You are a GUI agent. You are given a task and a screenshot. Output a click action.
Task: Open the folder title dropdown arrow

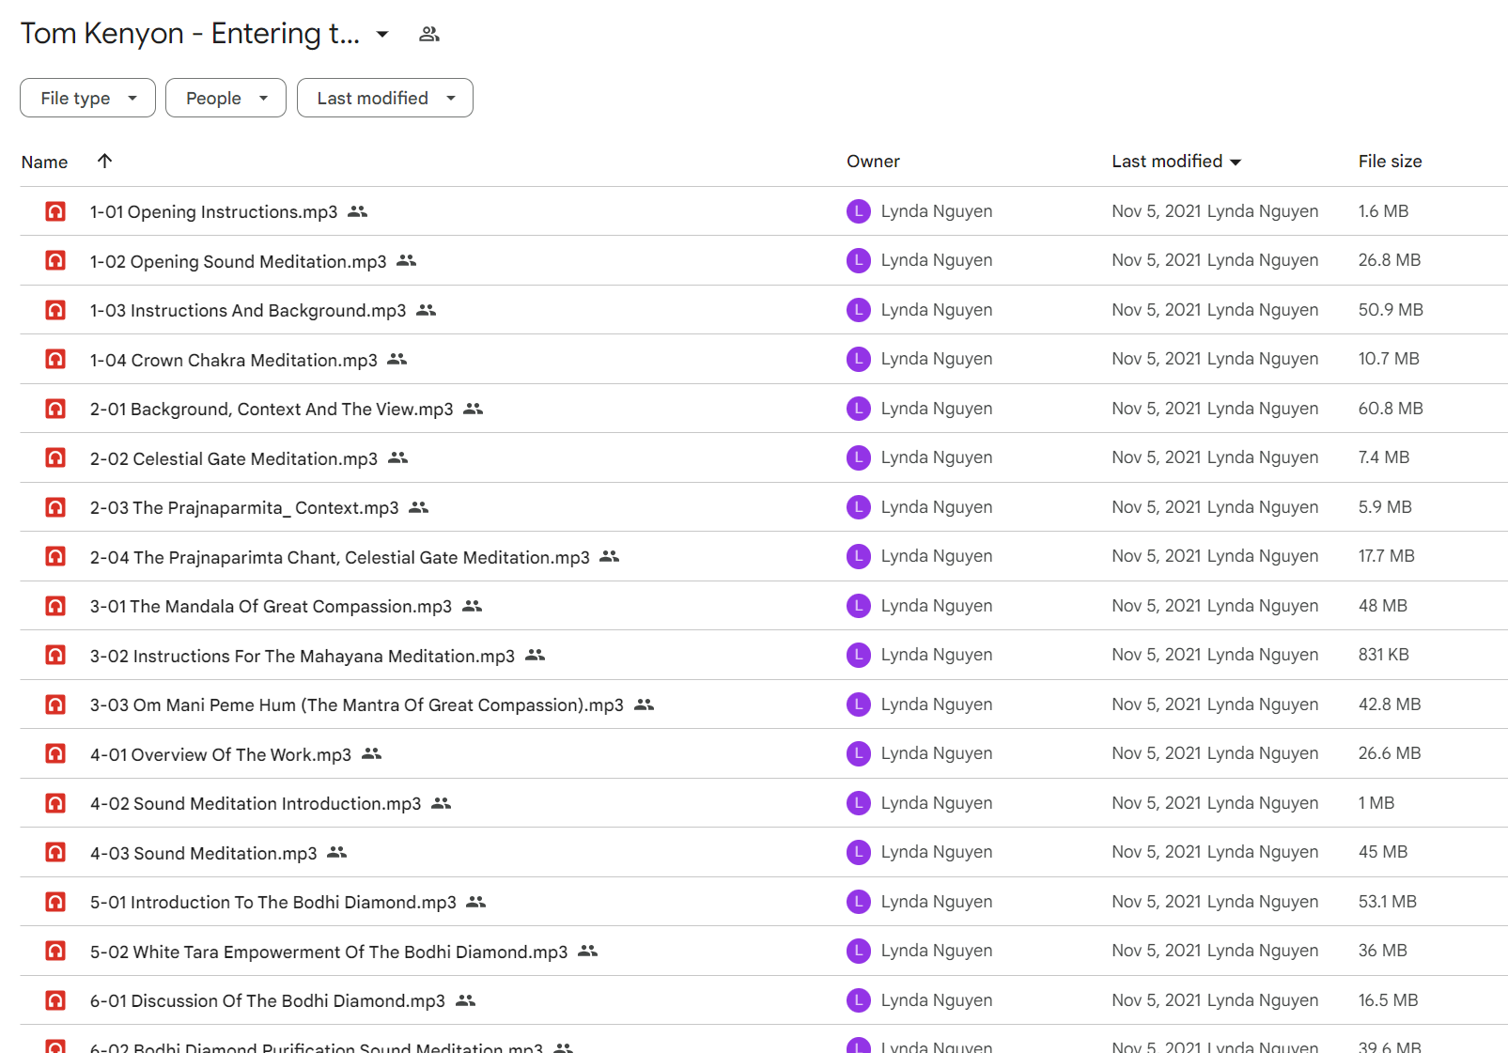pyautogui.click(x=382, y=35)
